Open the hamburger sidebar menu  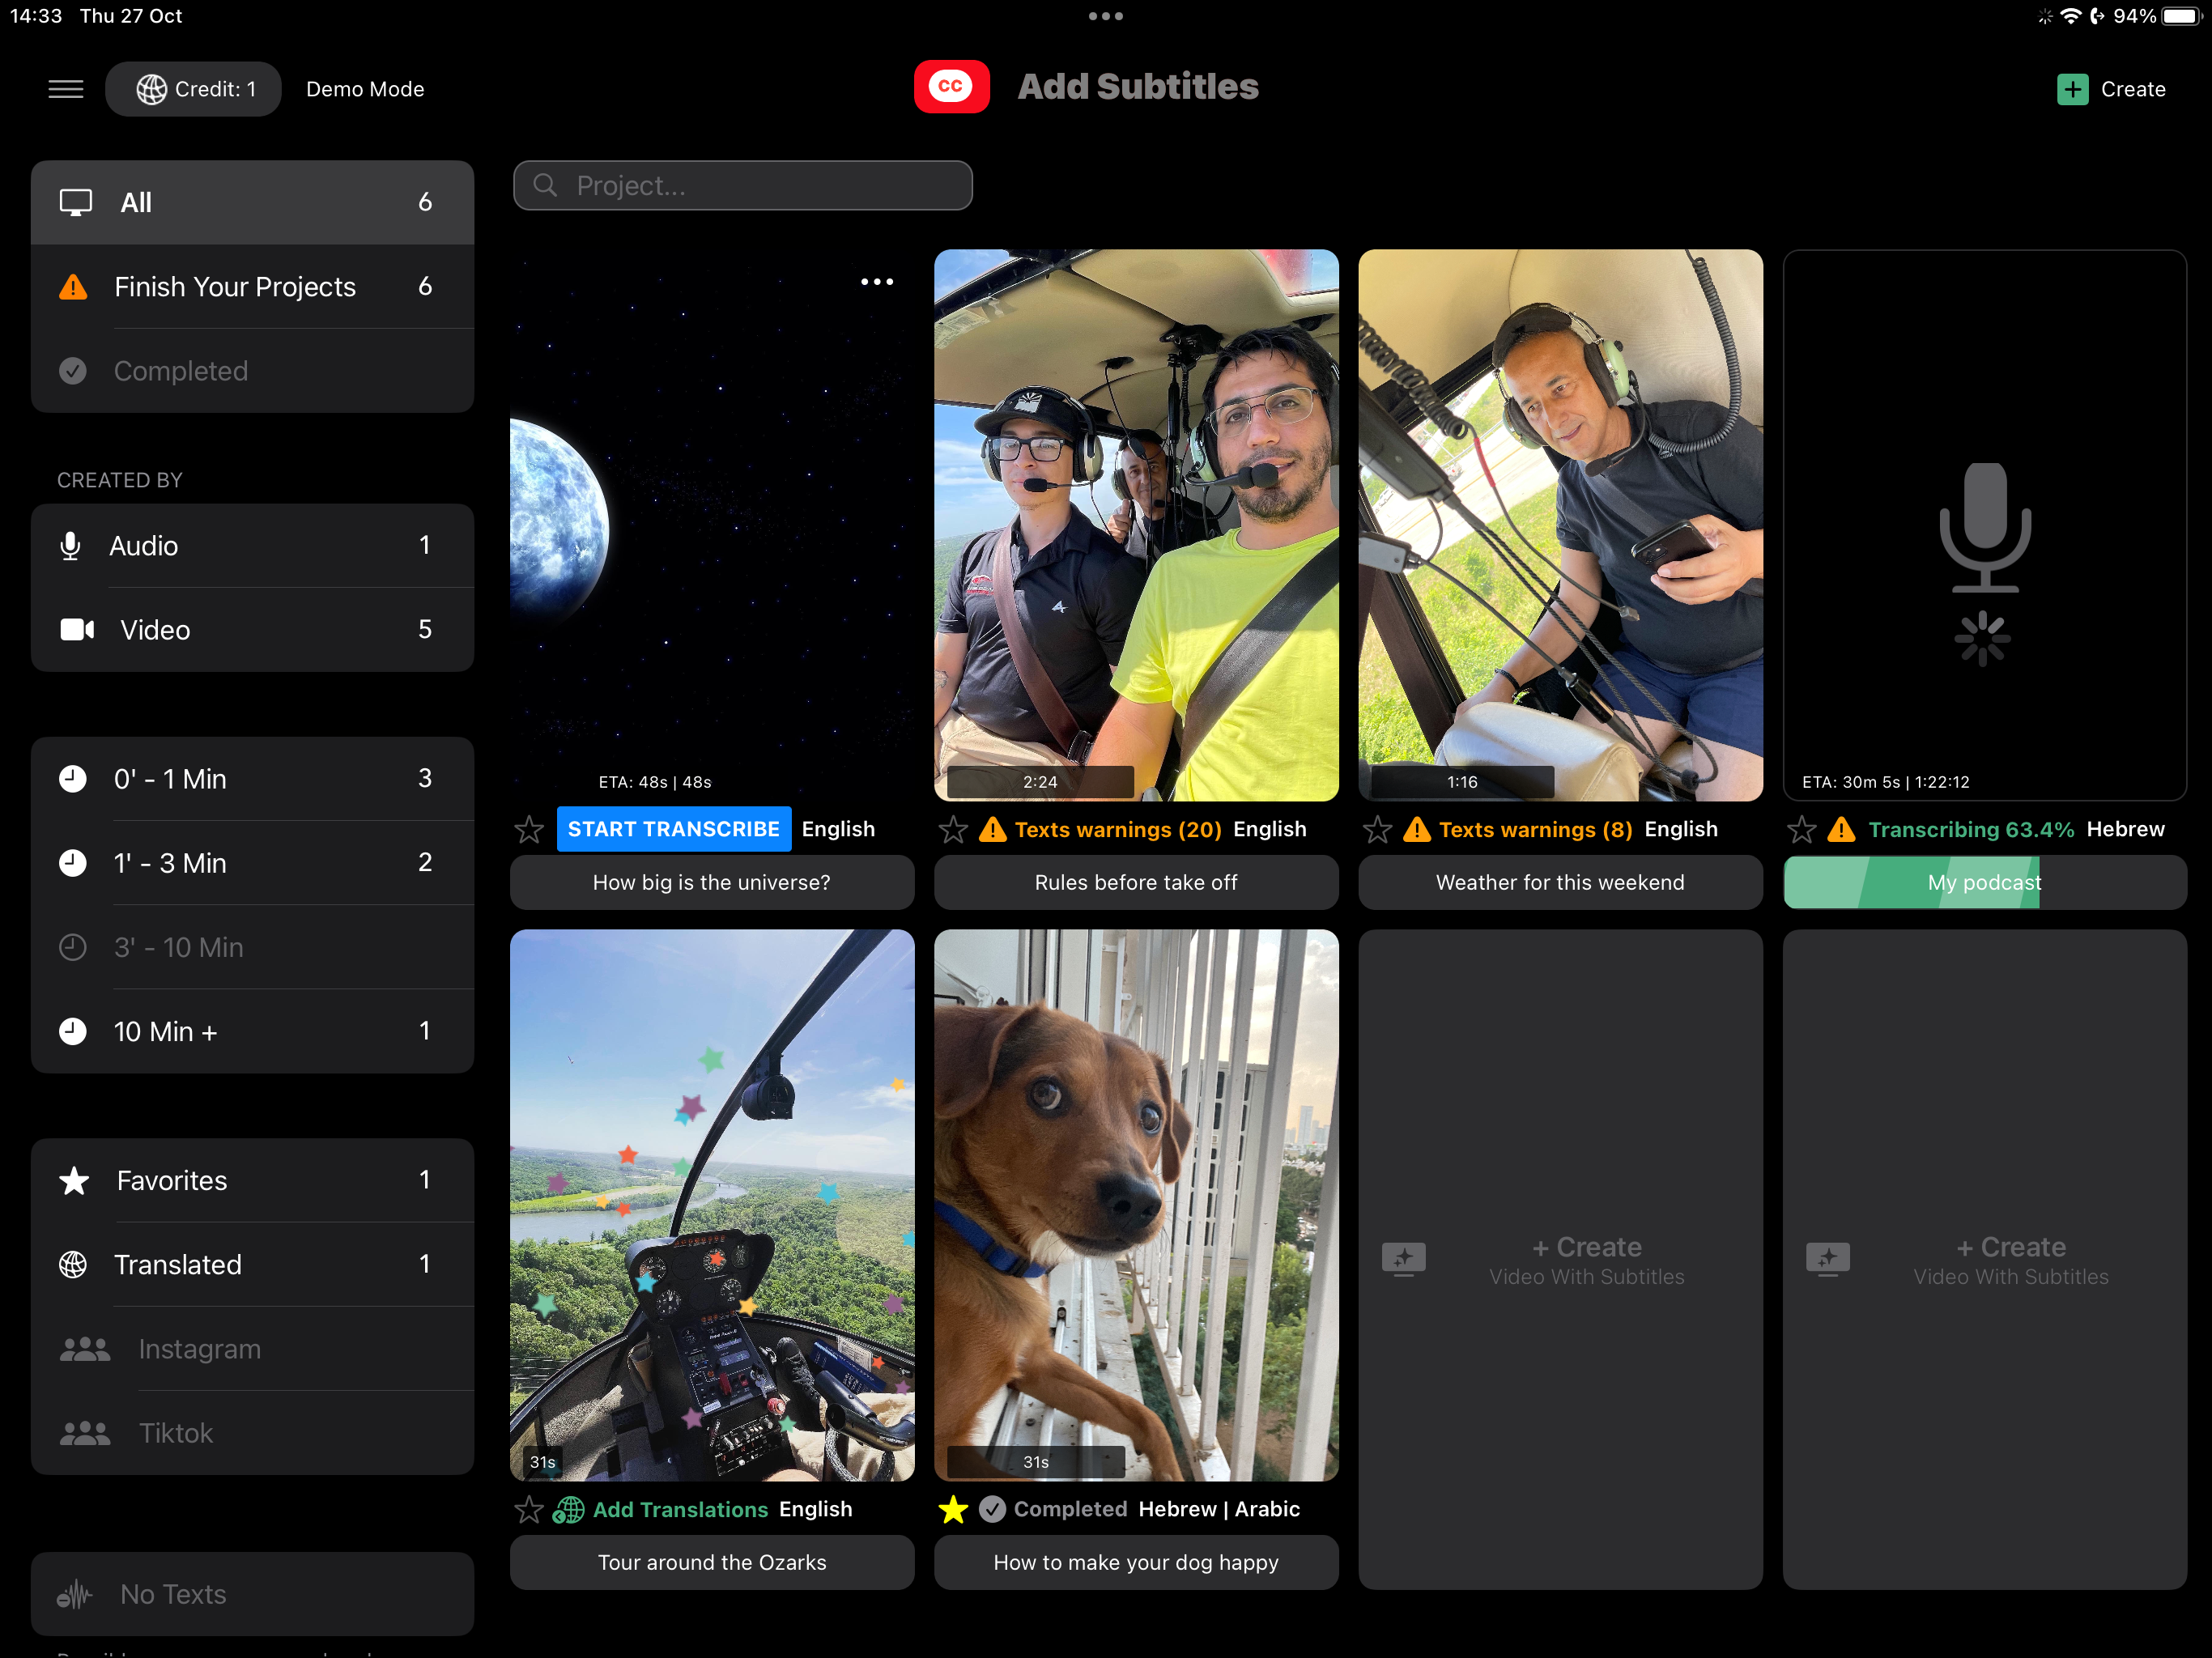point(66,89)
